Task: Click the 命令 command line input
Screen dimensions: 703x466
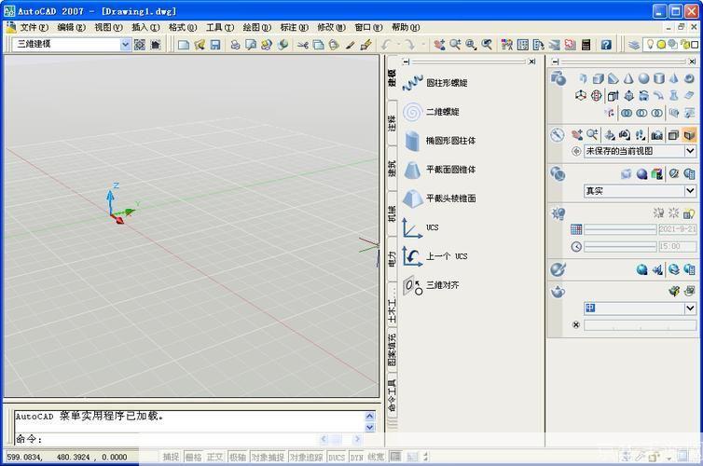Action: point(166,439)
